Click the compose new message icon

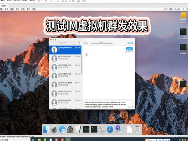(x=79, y=43)
